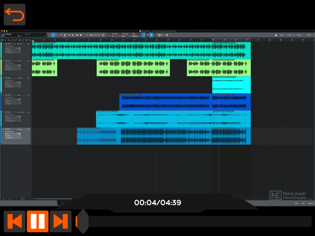Toggle autoscroll in toolbar
The height and width of the screenshot is (236, 315).
pyautogui.click(x=151, y=35)
